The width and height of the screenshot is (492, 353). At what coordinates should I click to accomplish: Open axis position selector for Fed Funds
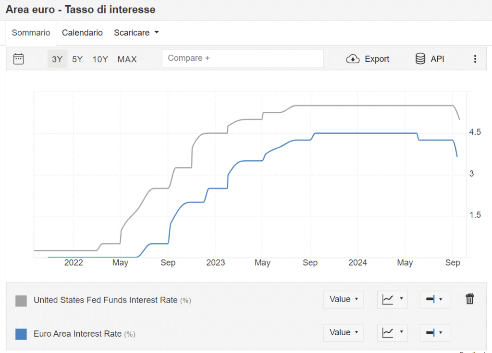point(434,299)
